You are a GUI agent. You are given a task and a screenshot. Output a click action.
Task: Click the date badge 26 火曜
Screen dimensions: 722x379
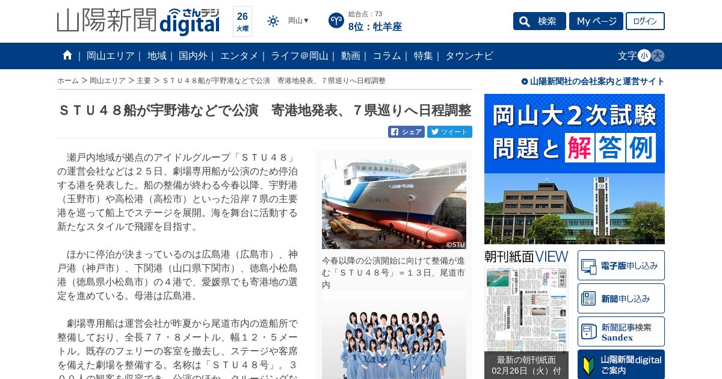242,21
